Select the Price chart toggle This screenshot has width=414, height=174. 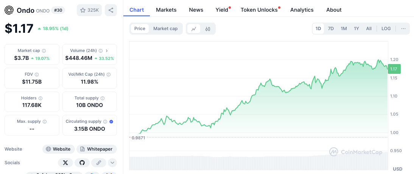tap(140, 29)
